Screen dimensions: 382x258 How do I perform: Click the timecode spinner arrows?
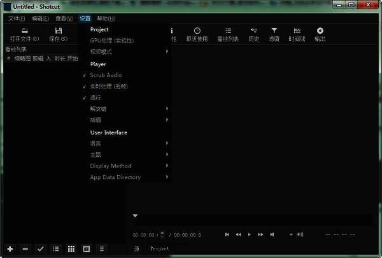162,235
